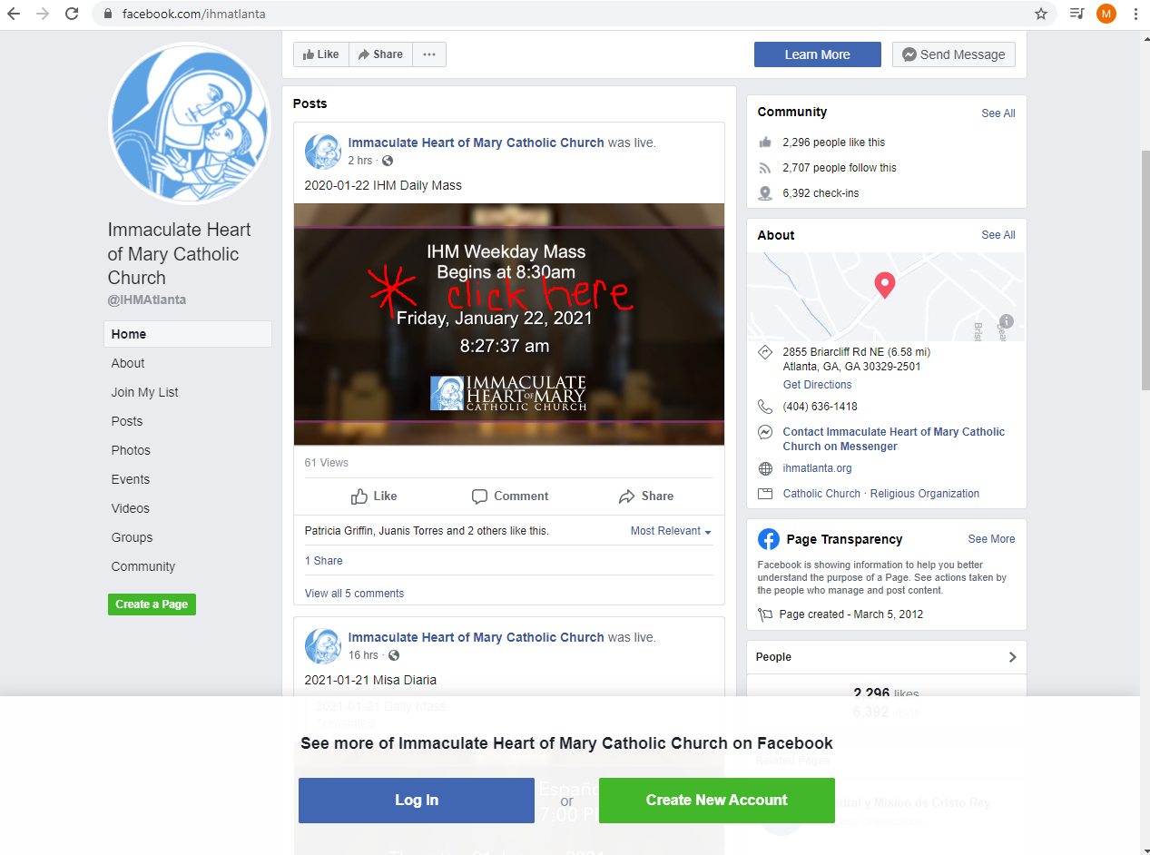The width and height of the screenshot is (1150, 855).
Task: Open the Chrome three-dot menu
Action: (x=1135, y=14)
